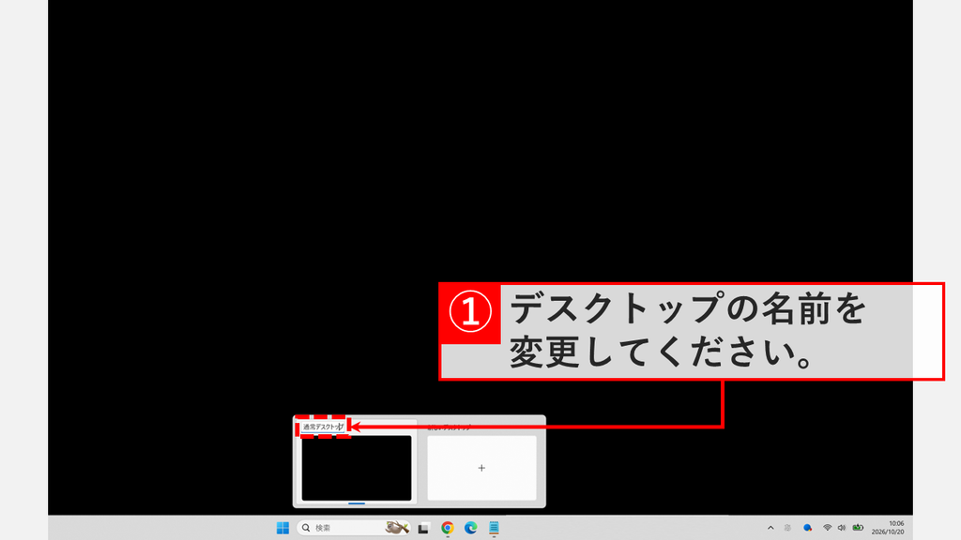Click the desktop name field 通常デスクトップ
The height and width of the screenshot is (540, 961).
point(323,427)
